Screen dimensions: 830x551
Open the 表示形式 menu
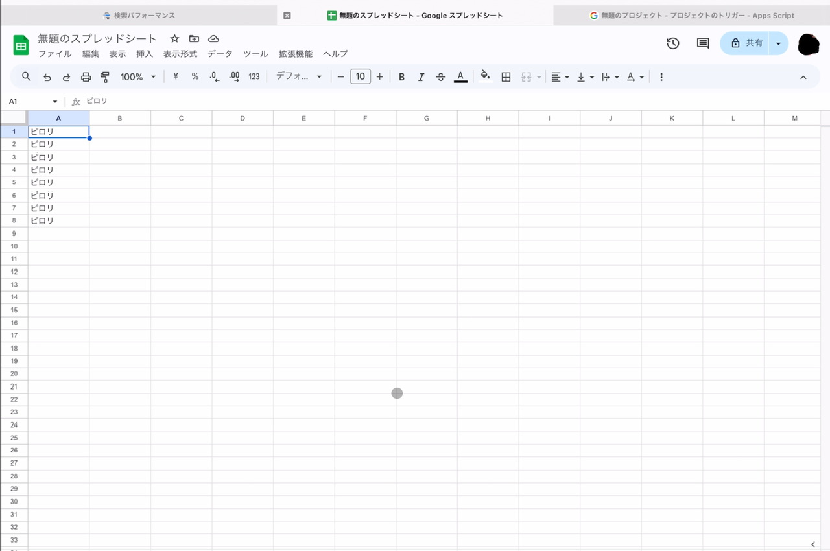point(180,54)
